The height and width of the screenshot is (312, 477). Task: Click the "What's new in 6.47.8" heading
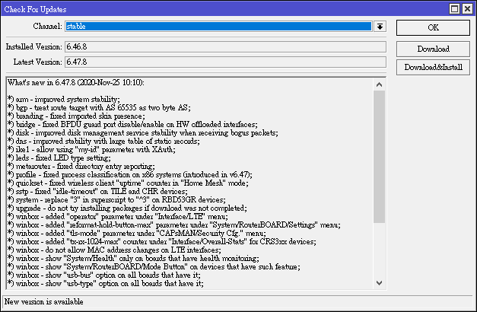coord(76,82)
